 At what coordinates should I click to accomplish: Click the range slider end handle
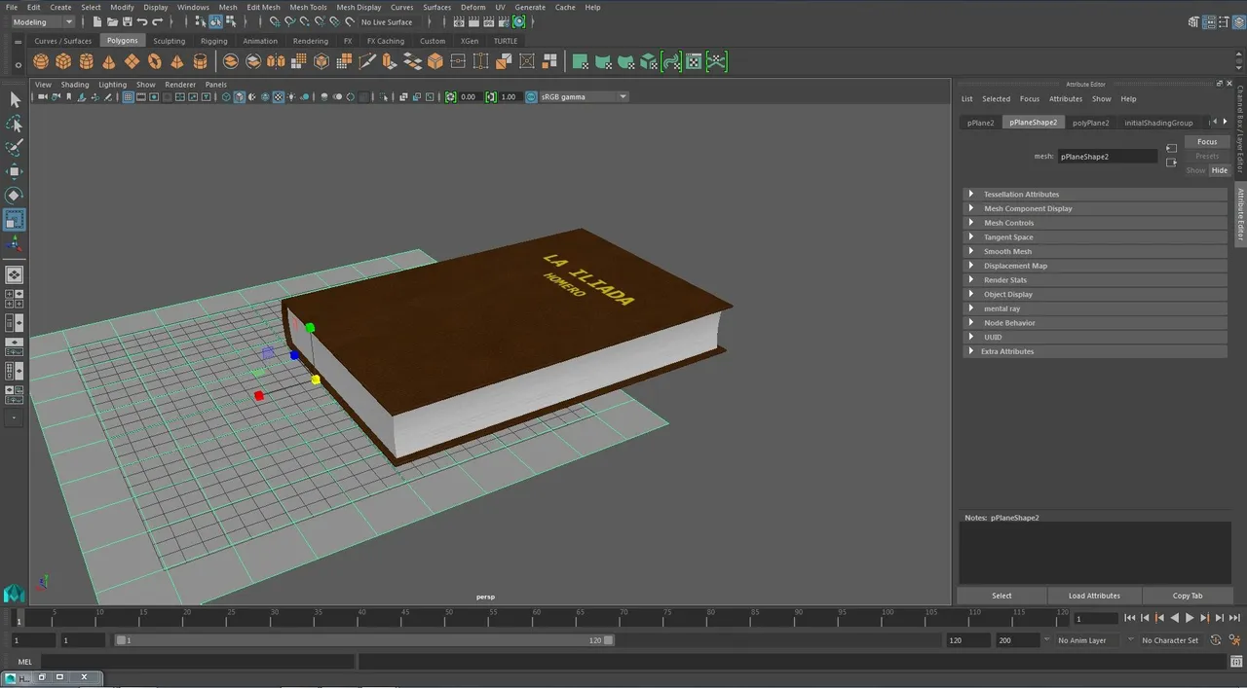click(609, 640)
